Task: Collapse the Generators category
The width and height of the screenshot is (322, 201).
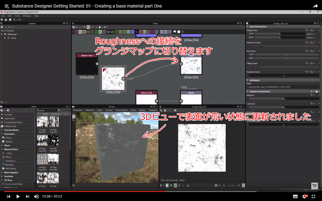Action: click(x=2, y=134)
